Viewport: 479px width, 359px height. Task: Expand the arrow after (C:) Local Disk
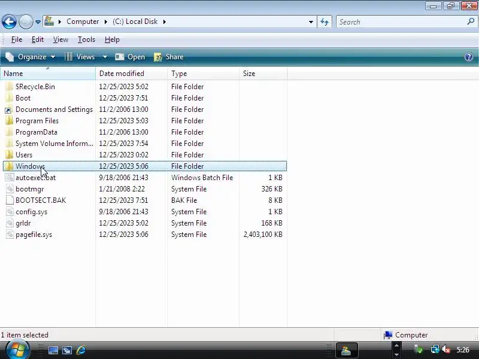[164, 22]
